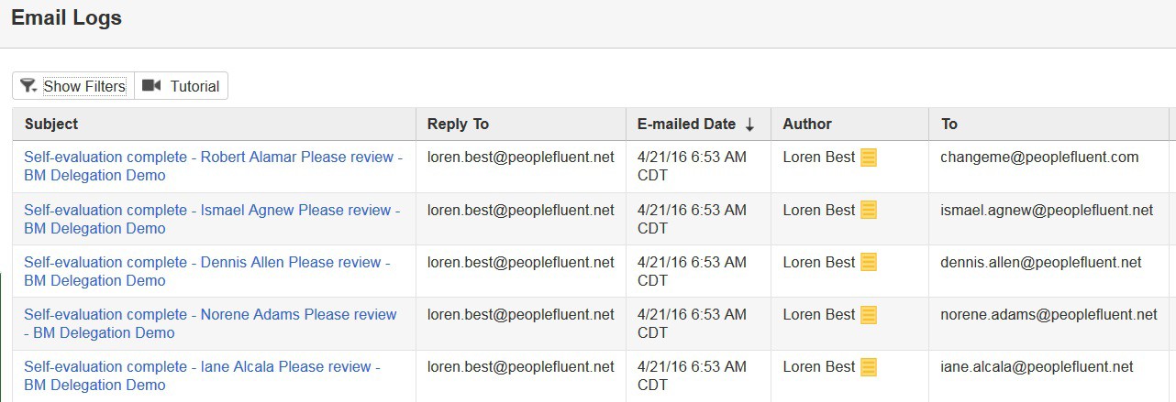Open Ismael Agnew self-evaluation email link
This screenshot has height=402, width=1176.
[212, 219]
